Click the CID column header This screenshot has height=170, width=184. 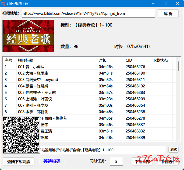[137, 60]
